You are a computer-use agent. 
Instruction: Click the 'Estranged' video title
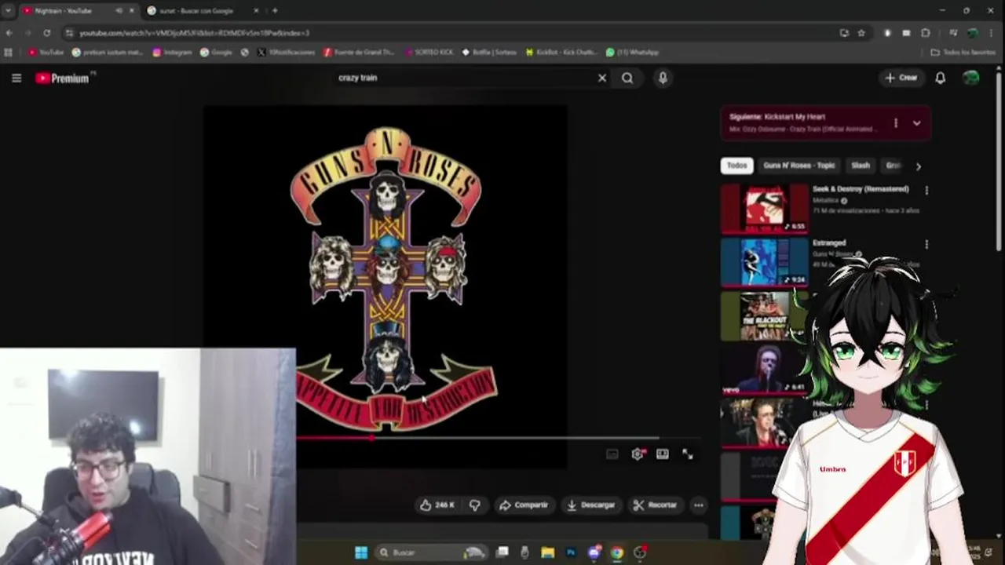pos(829,243)
